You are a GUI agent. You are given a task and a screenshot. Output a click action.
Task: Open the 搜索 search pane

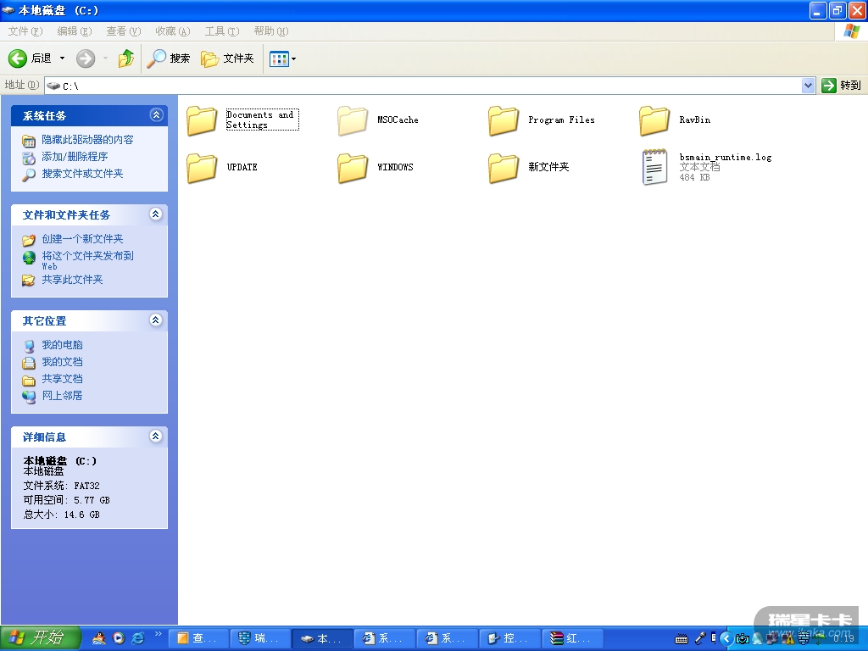pos(169,58)
